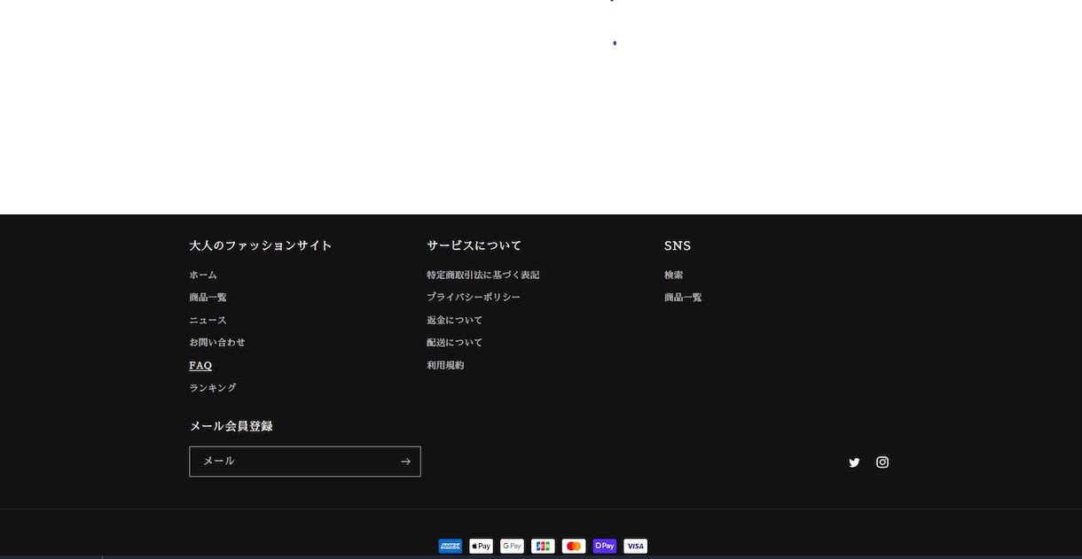Open お問い合わせ contact link
The image size is (1082, 559).
point(217,343)
